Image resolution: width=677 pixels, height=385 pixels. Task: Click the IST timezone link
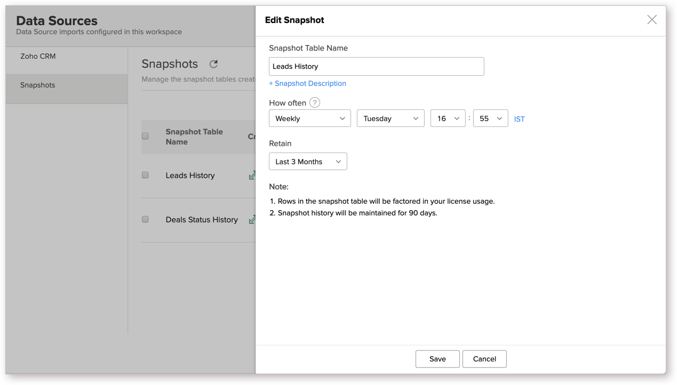point(519,119)
